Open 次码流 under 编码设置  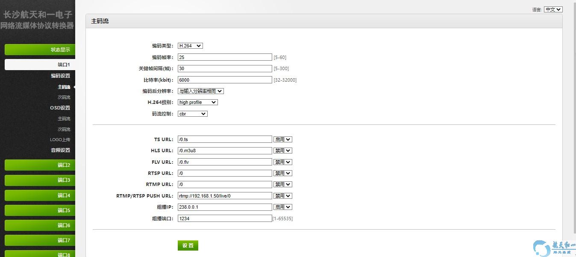64,97
